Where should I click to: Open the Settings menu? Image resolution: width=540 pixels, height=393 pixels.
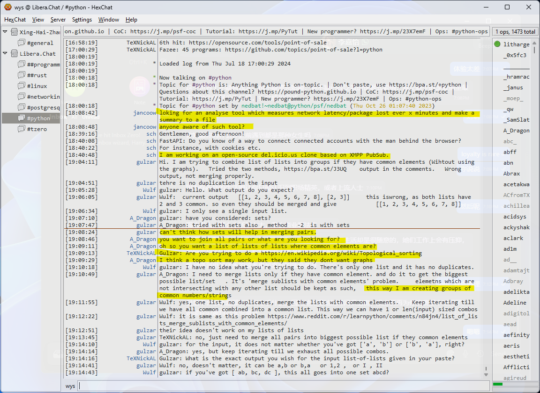[x=82, y=20]
